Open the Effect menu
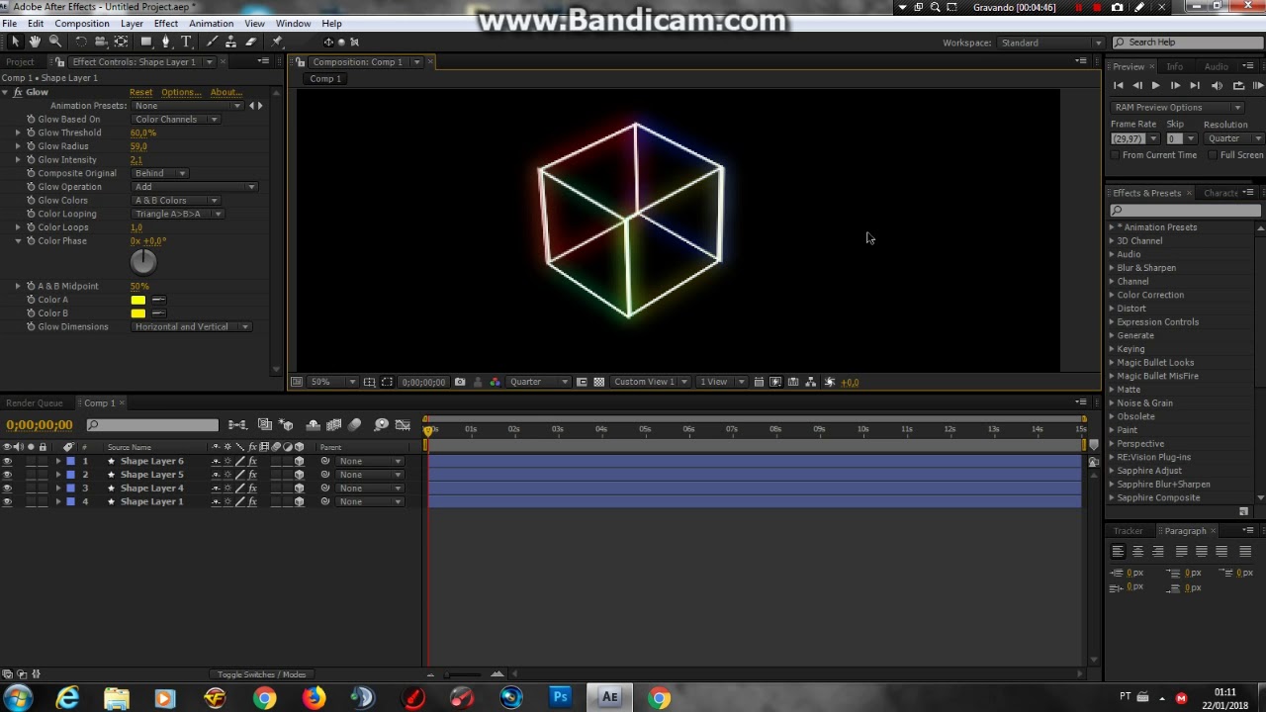Image resolution: width=1266 pixels, height=712 pixels. click(x=166, y=24)
